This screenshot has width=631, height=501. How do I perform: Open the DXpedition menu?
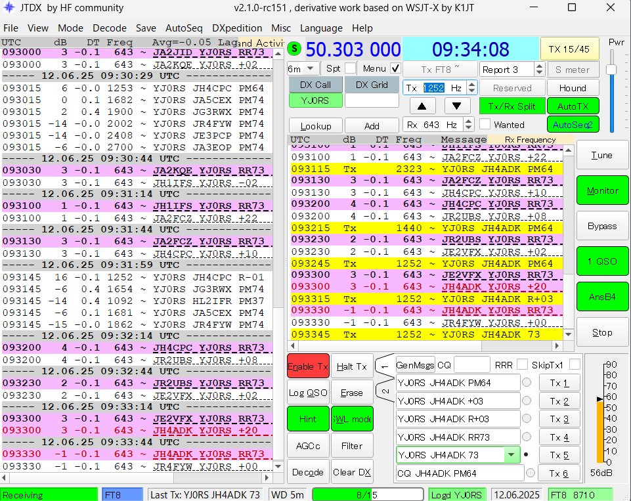237,28
